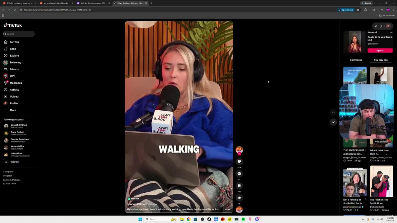This screenshot has height=223, width=397.
Task: Open the sponsored ad video thumbnail
Action: (355, 42)
